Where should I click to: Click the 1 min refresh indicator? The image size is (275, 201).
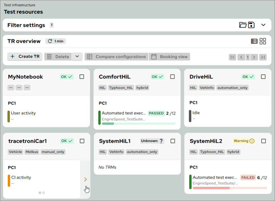pos(55,41)
